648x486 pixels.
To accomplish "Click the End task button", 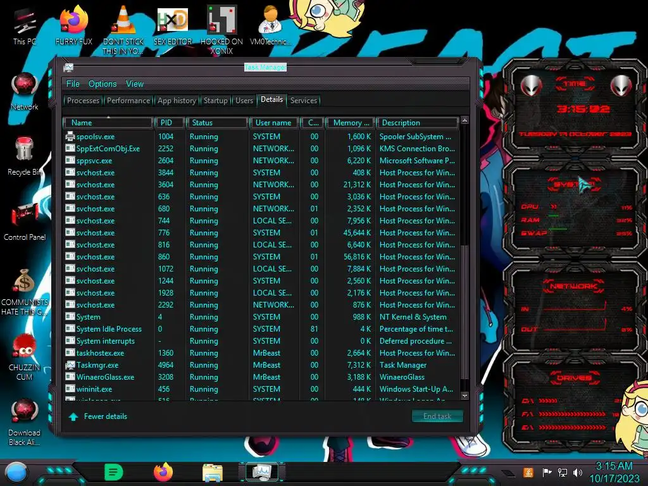I will (x=437, y=416).
